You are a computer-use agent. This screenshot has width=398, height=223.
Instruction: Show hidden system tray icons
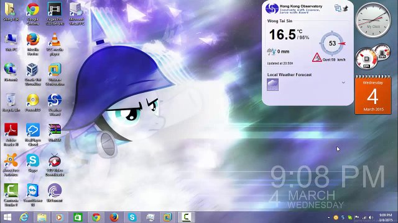coord(329,217)
